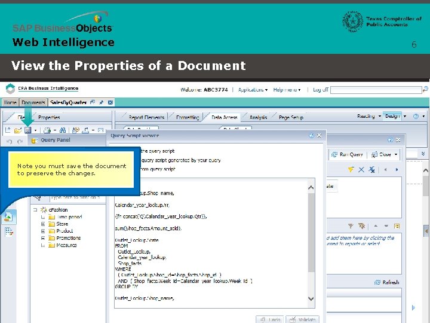
Task: Switch to the Documents tab
Action: coord(33,102)
